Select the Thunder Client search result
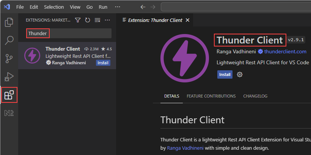The height and width of the screenshot is (155, 311). tap(67, 56)
